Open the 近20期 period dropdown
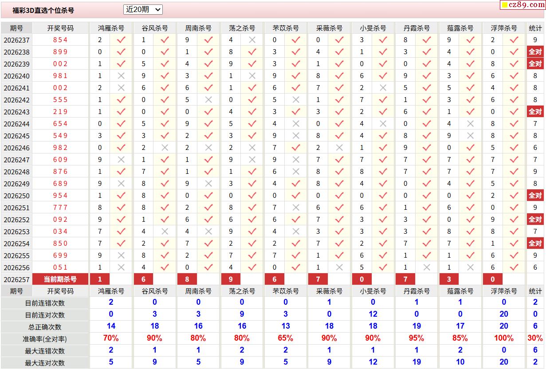546x369 pixels. 143,9
